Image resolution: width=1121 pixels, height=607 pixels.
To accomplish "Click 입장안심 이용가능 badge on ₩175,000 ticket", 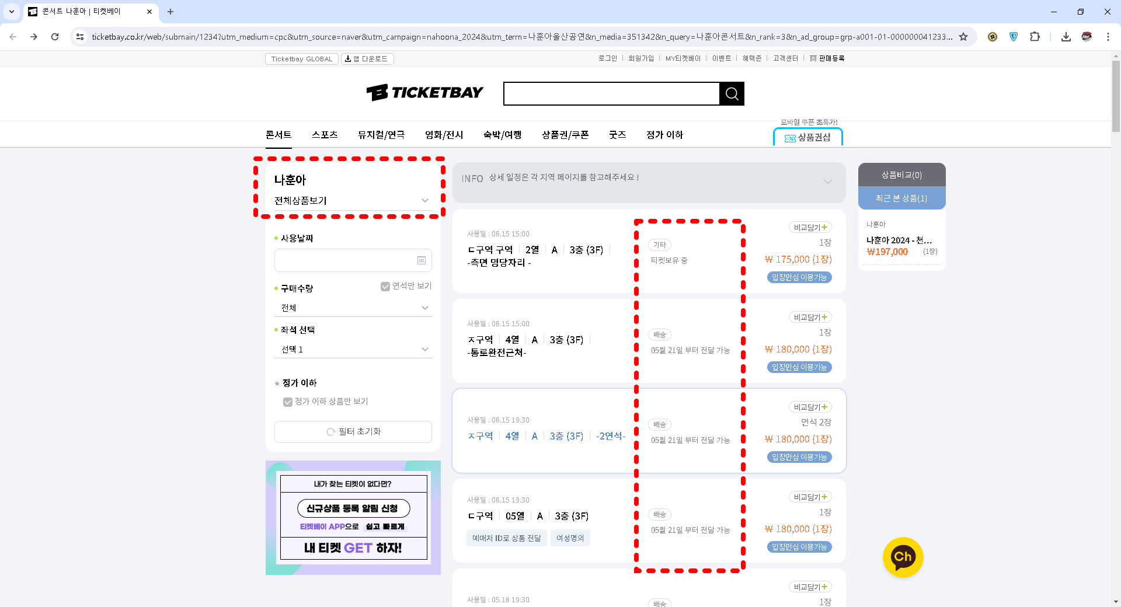I will click(x=799, y=278).
